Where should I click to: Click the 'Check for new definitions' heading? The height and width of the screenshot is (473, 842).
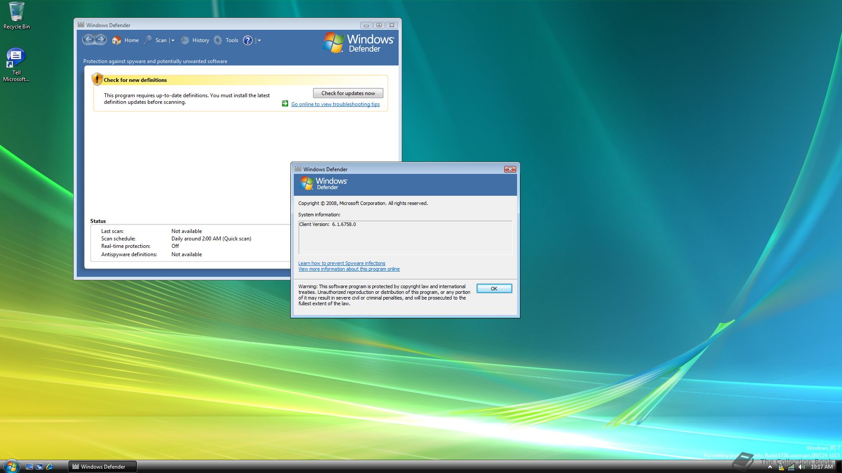pos(135,80)
